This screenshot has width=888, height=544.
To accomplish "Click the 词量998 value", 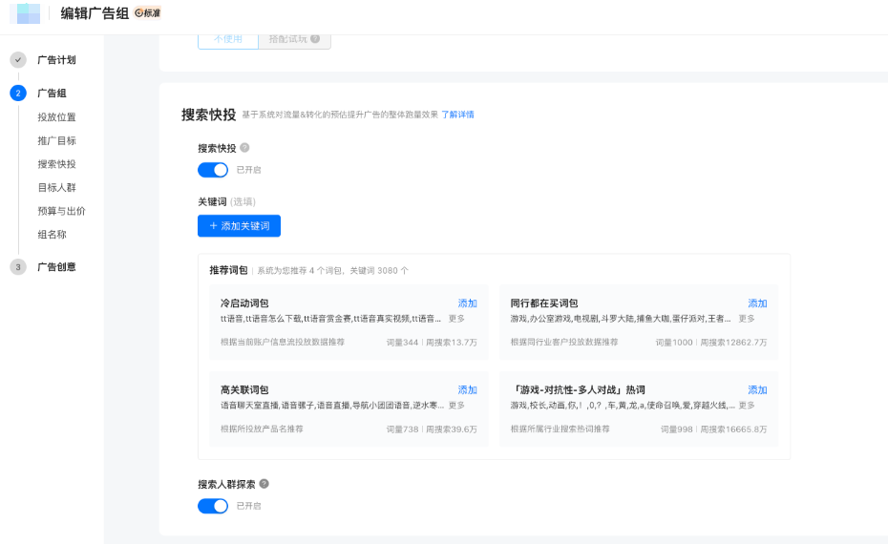I will click(676, 429).
